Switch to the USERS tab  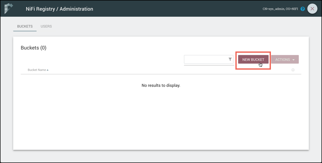[46, 26]
